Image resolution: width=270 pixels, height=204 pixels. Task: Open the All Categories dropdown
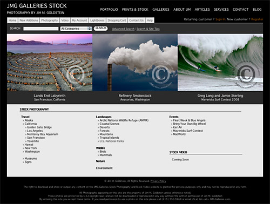pyautogui.click(x=76, y=29)
